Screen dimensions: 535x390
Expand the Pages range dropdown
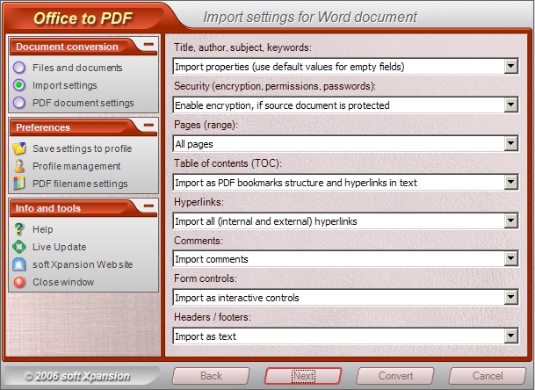[510, 144]
